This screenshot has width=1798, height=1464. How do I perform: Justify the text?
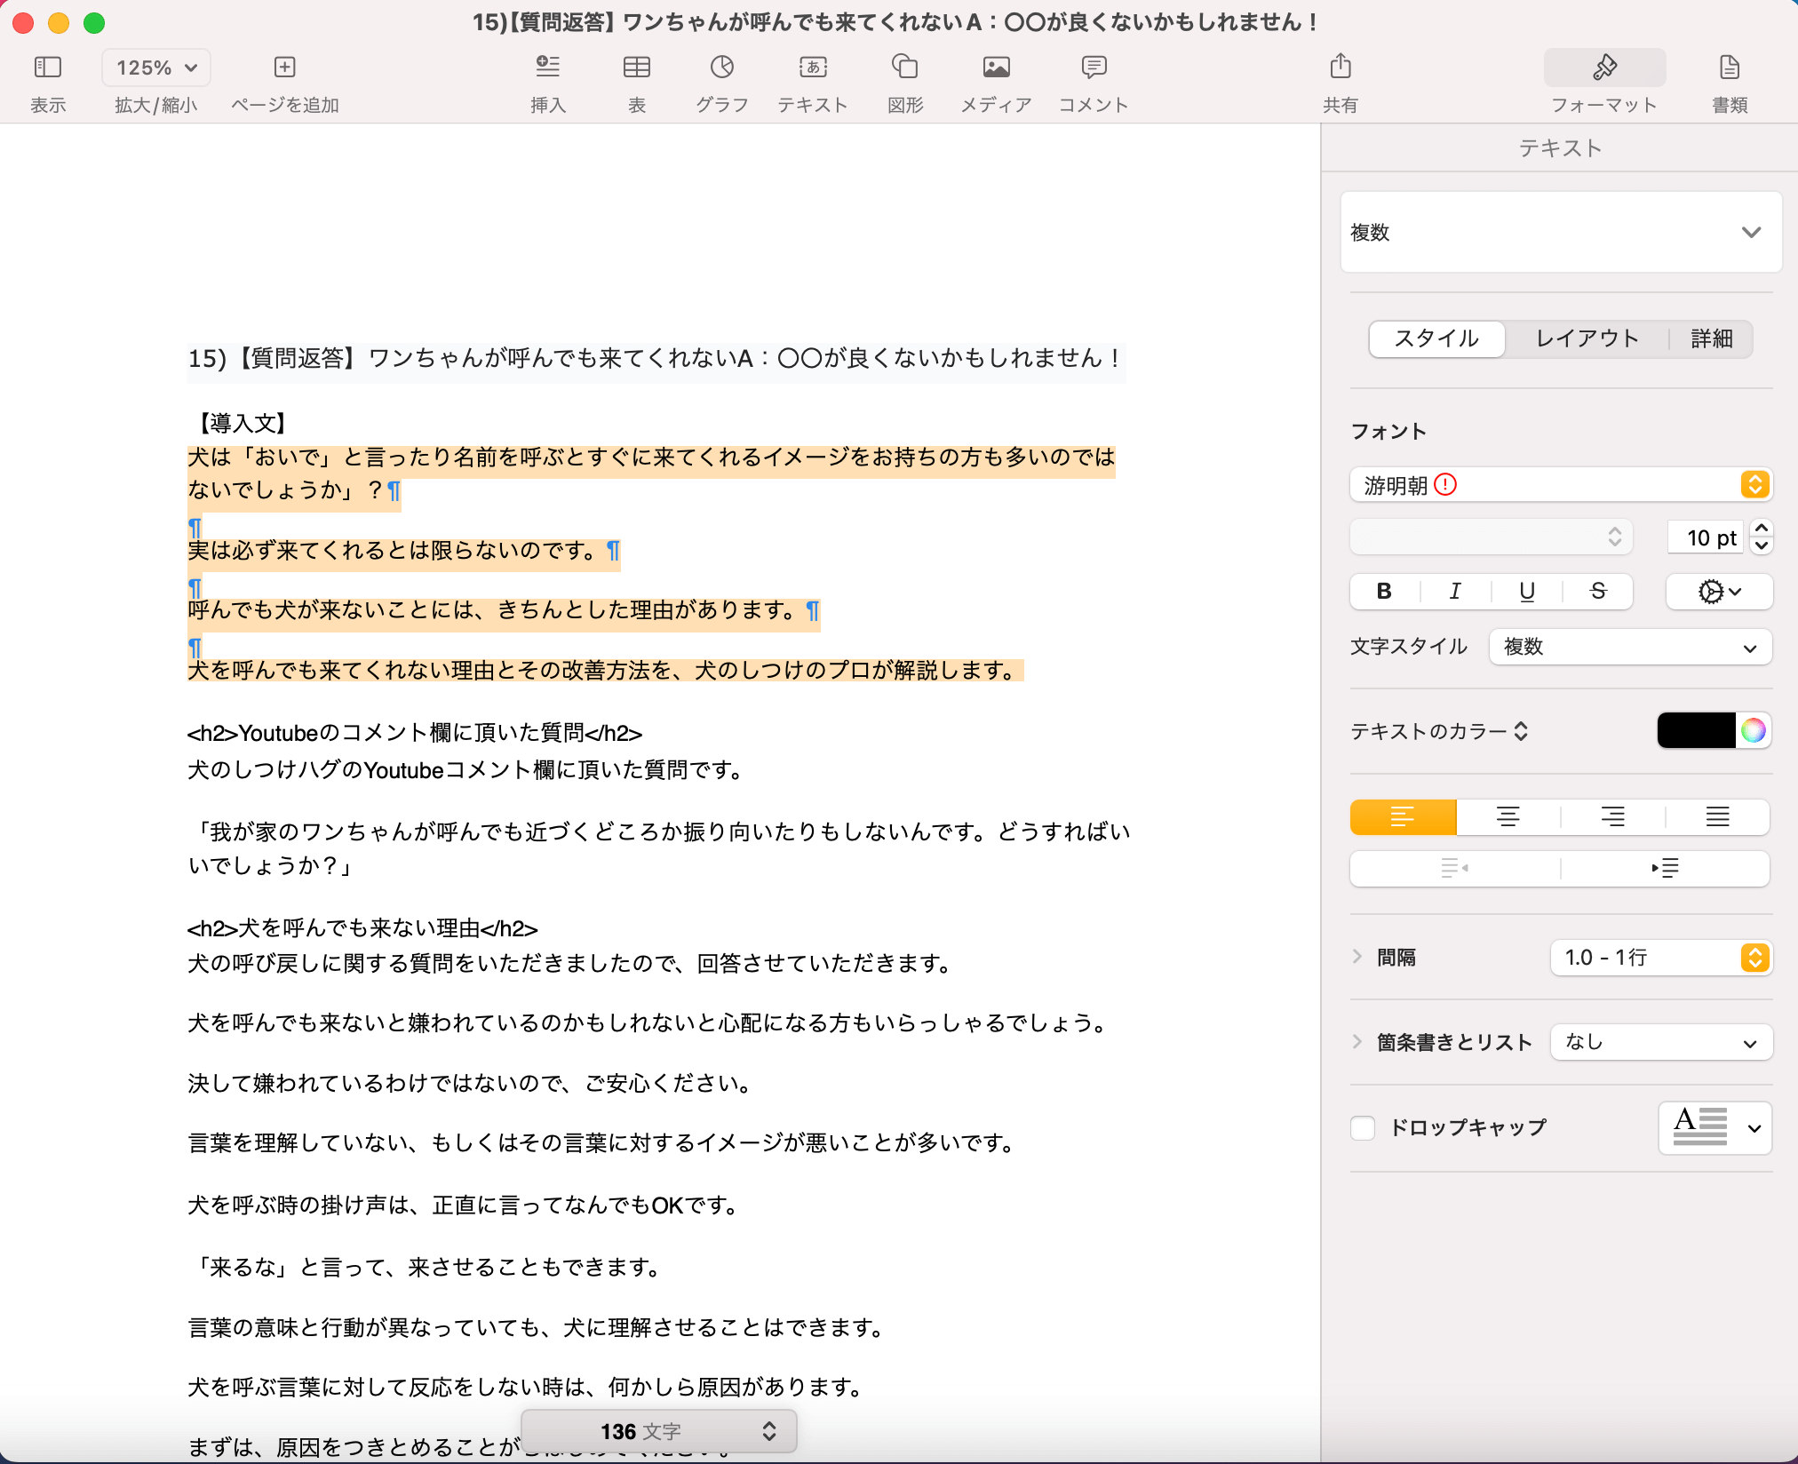click(1717, 817)
